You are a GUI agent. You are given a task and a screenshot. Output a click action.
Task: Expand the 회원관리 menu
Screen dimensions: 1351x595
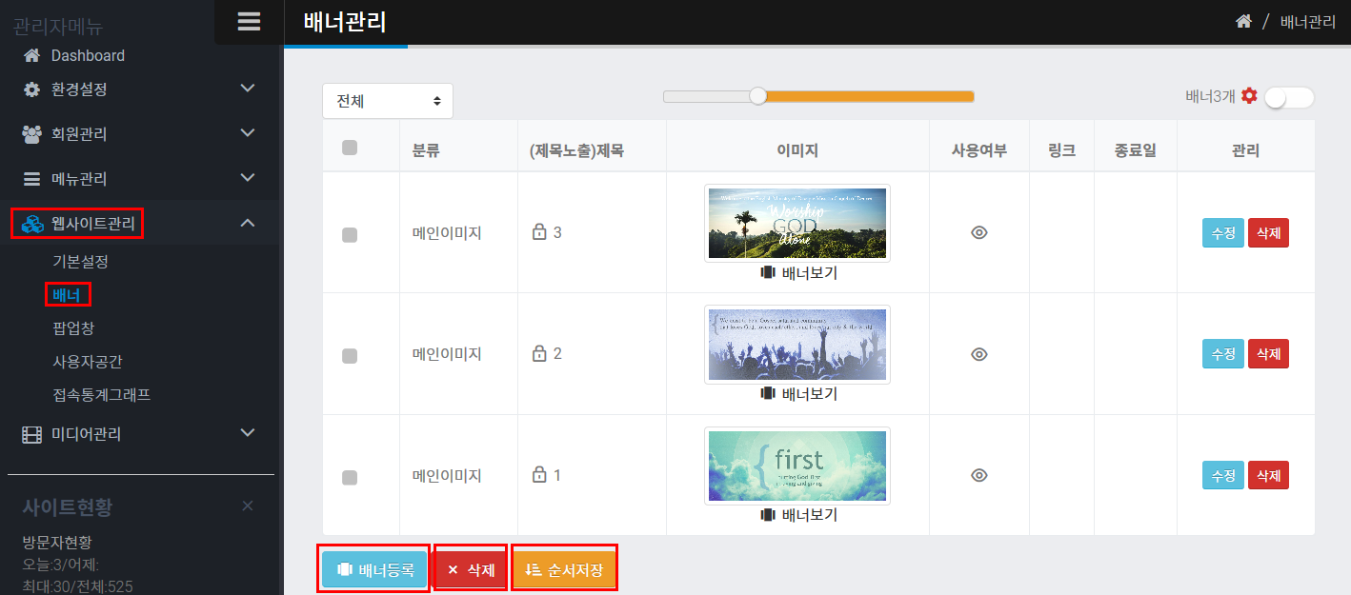pos(248,133)
